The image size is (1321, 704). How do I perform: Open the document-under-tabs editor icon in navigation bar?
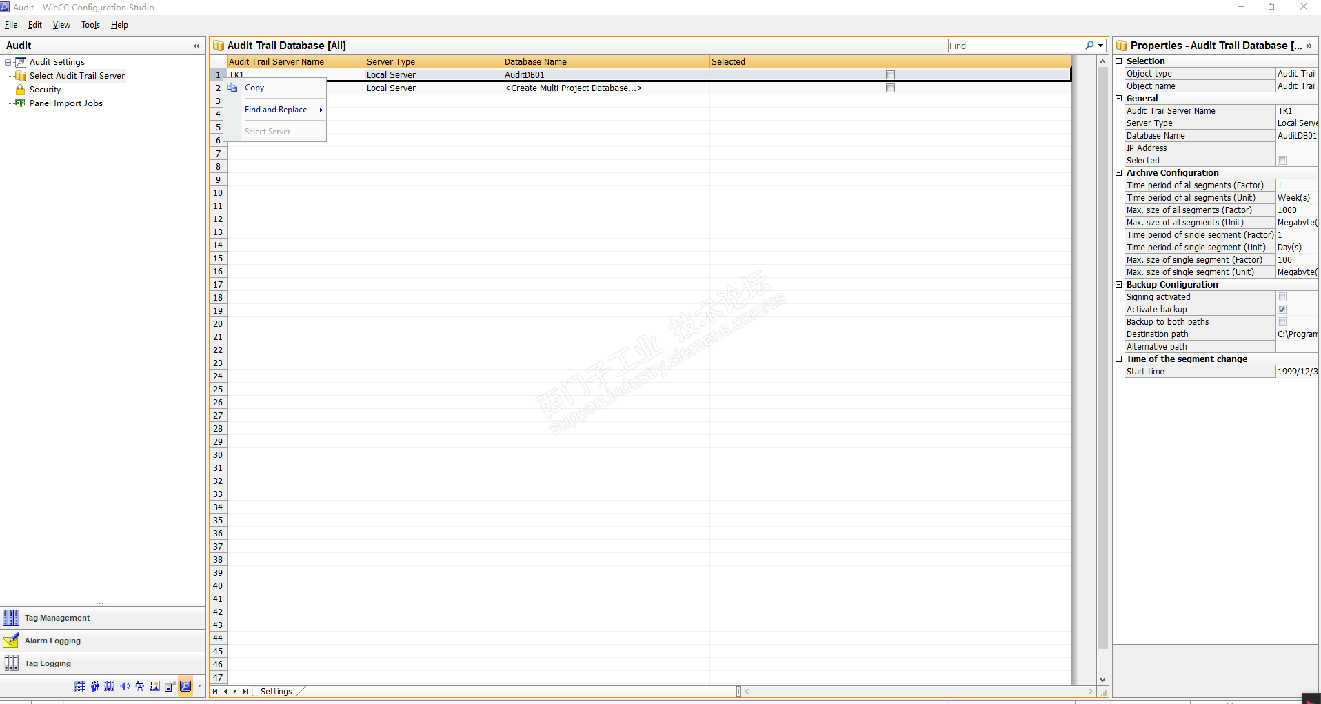coord(170,686)
